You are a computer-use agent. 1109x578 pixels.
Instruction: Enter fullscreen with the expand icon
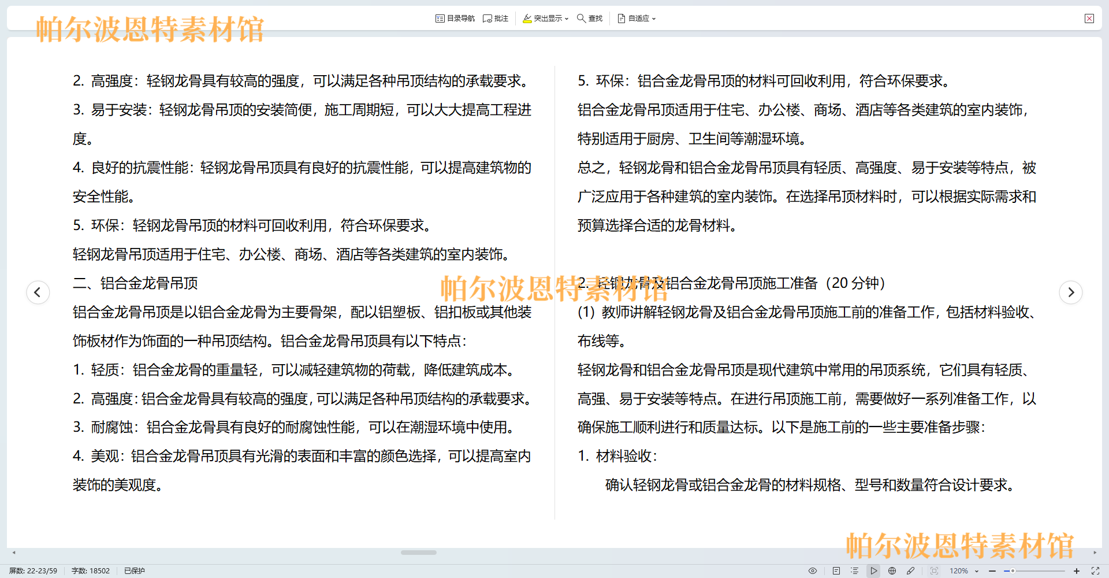(1095, 570)
